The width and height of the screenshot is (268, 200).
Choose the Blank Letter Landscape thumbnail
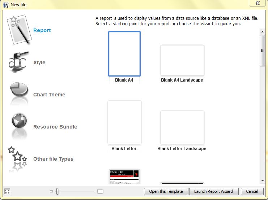(x=182, y=127)
